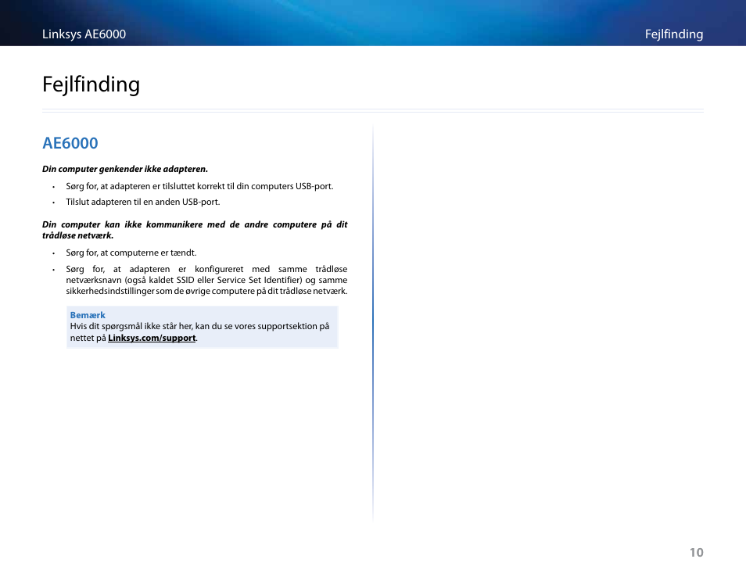
Task: Click the bullet 'Sørg for, at adapteren er tilsluttet korrekt'
Action: [199, 186]
